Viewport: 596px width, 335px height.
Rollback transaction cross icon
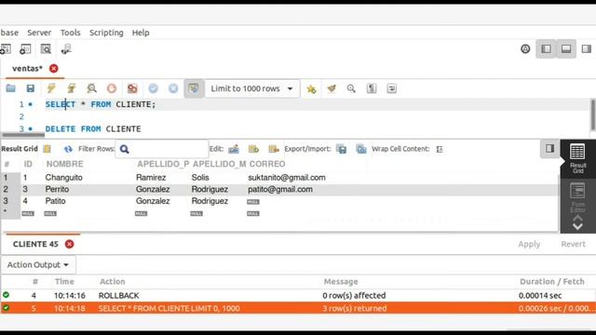click(x=173, y=88)
